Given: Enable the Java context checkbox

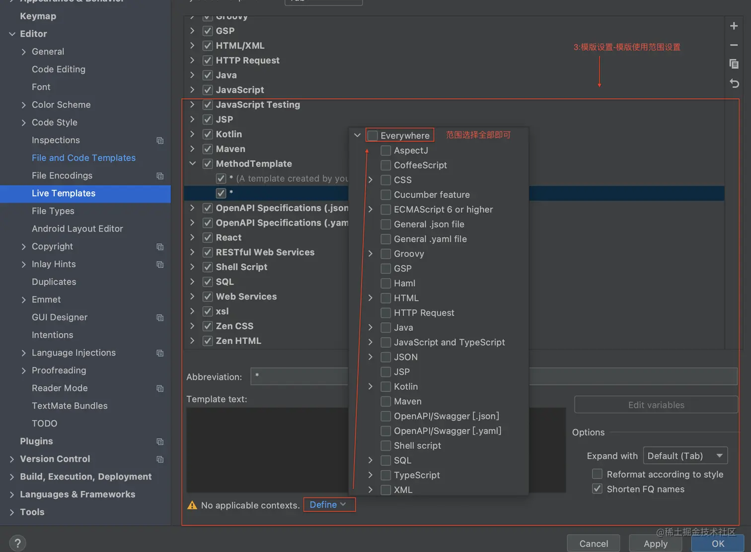Looking at the screenshot, I should click(385, 327).
